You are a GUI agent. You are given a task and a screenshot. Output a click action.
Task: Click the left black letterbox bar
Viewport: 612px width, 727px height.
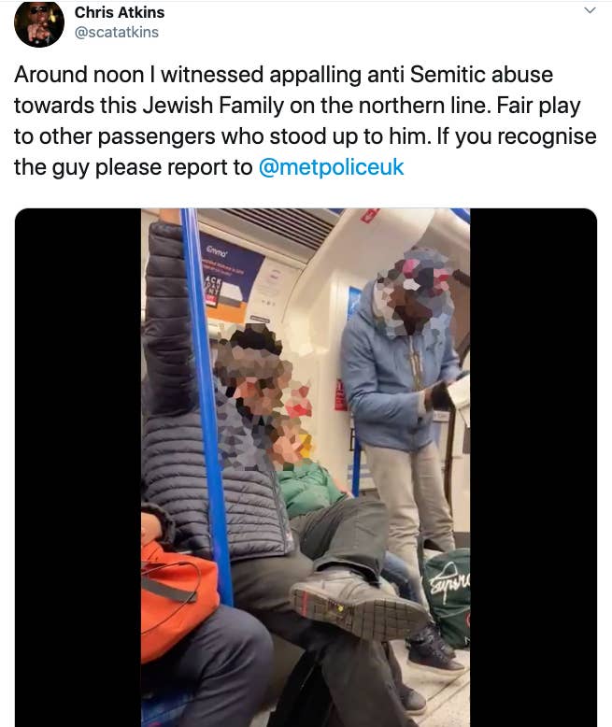(78, 467)
